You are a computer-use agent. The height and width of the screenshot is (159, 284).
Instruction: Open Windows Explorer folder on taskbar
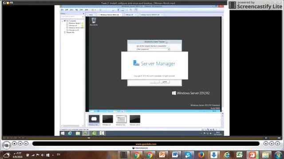(265, 155)
